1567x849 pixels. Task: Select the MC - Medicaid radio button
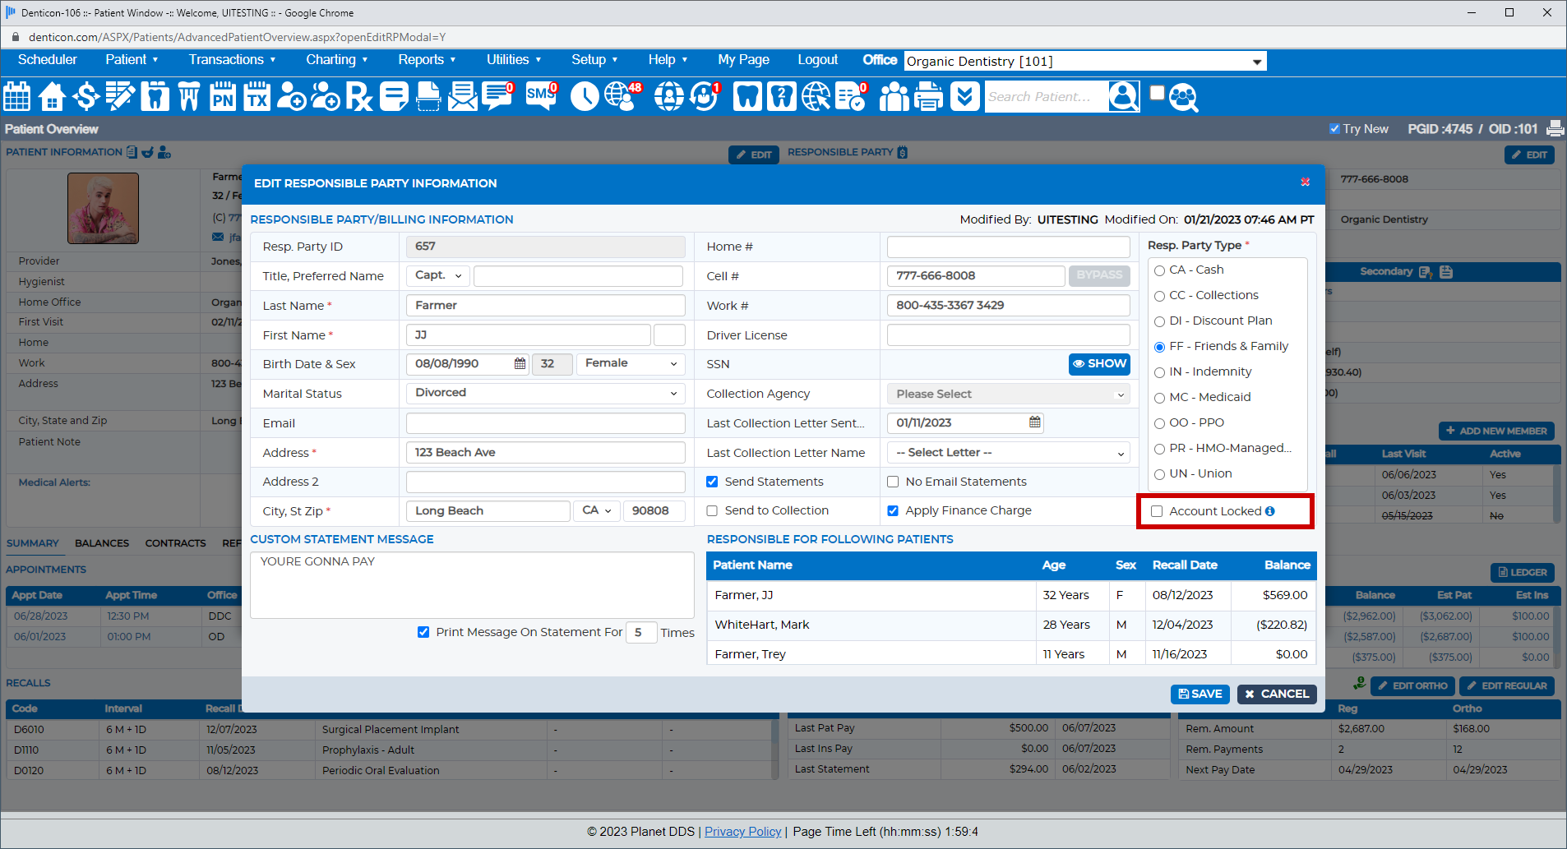click(1159, 397)
